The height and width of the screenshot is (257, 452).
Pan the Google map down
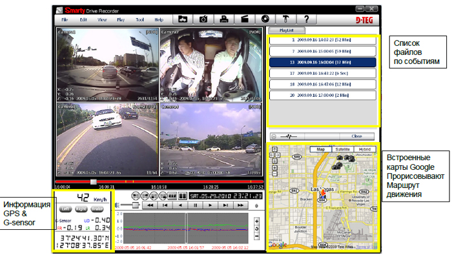274,161
